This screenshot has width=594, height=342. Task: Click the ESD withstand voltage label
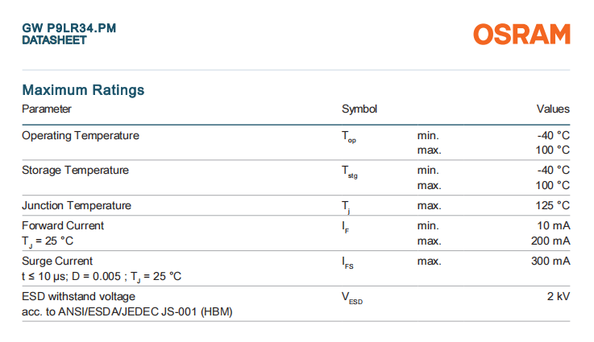tap(73, 296)
